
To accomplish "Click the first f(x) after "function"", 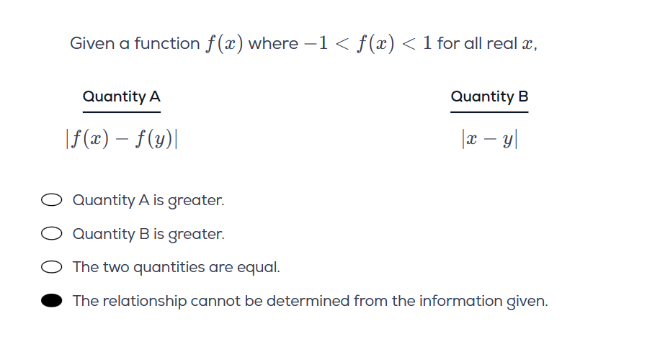I will click(224, 43).
